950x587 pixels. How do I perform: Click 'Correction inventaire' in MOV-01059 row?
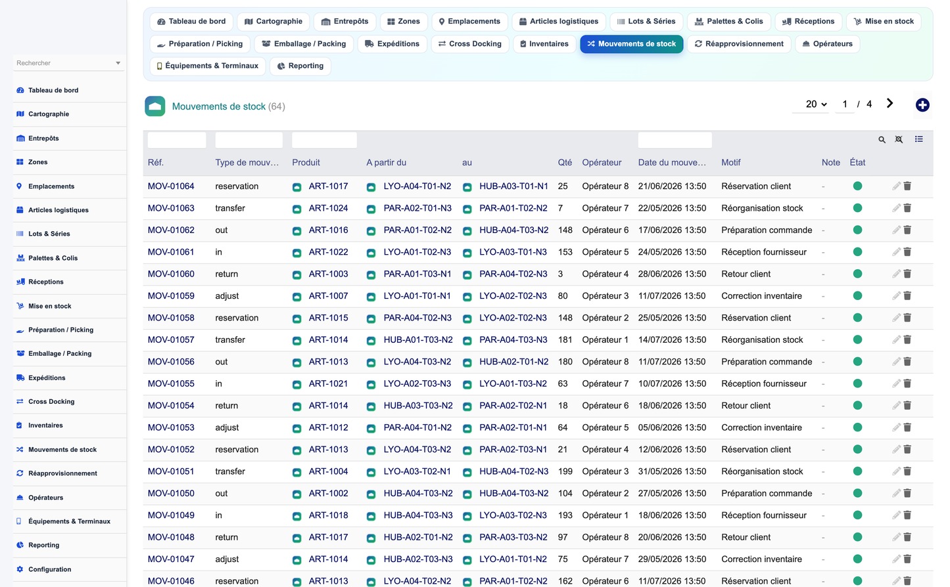(761, 296)
